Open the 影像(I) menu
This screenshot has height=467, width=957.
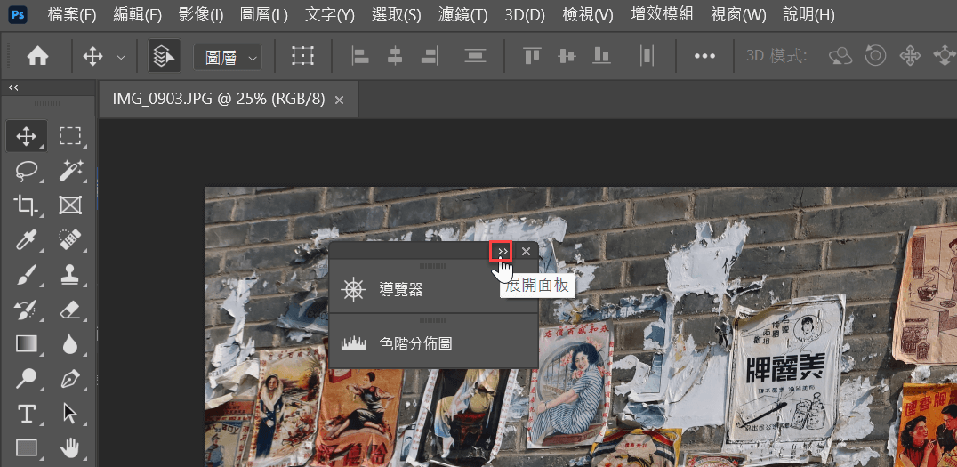pos(201,16)
